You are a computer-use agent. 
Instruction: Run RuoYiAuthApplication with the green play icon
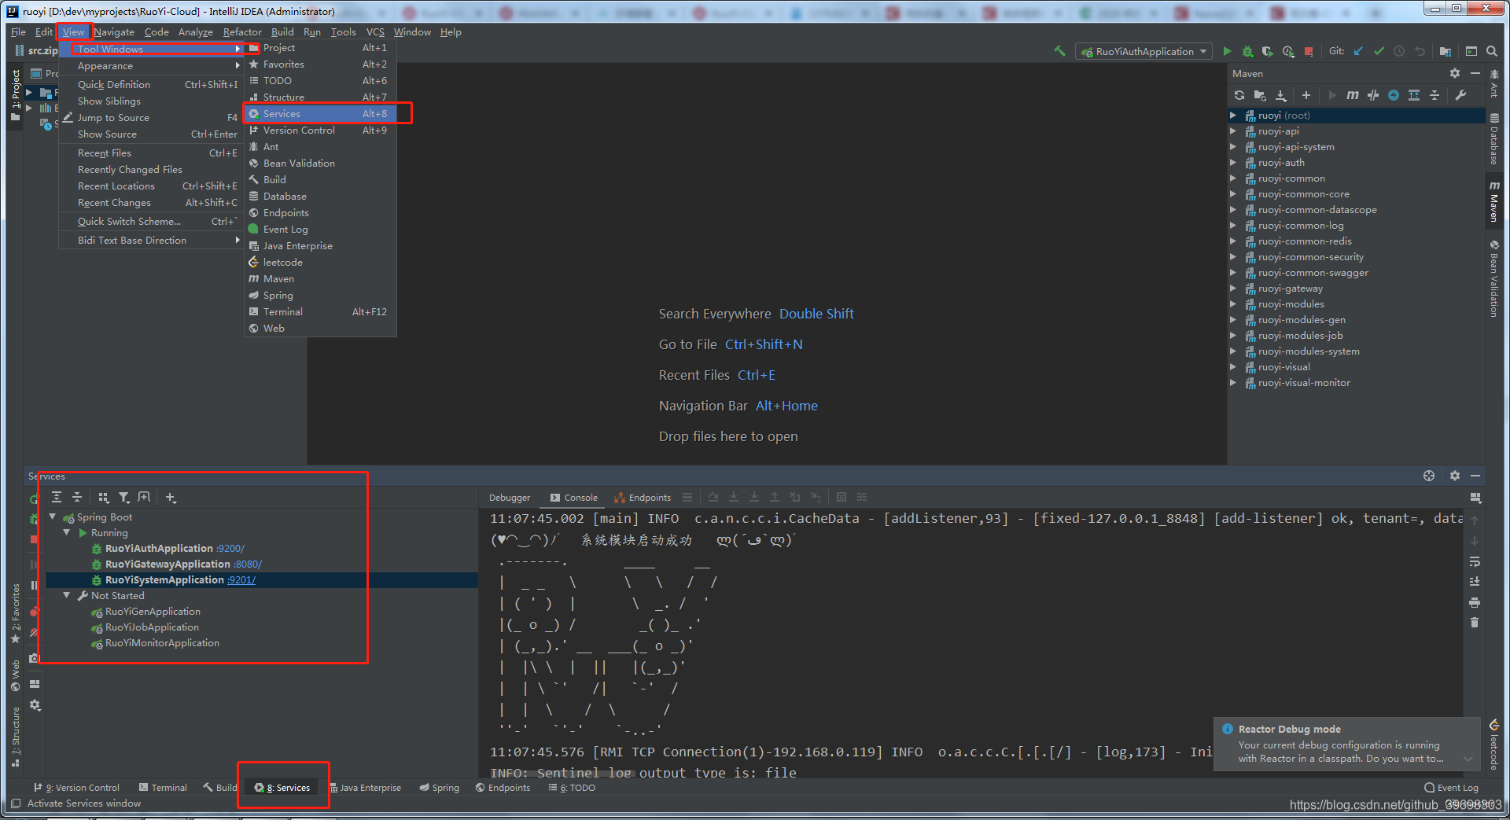[1227, 51]
